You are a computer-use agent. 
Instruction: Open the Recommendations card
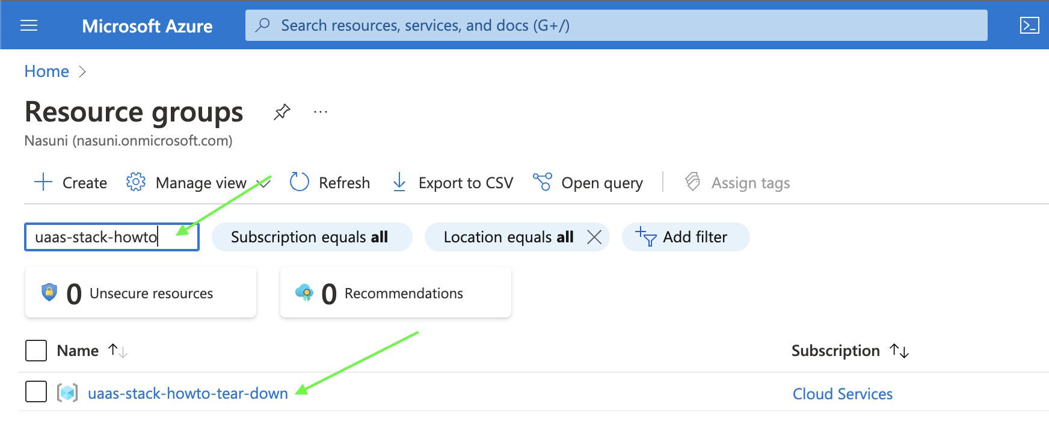pyautogui.click(x=396, y=292)
